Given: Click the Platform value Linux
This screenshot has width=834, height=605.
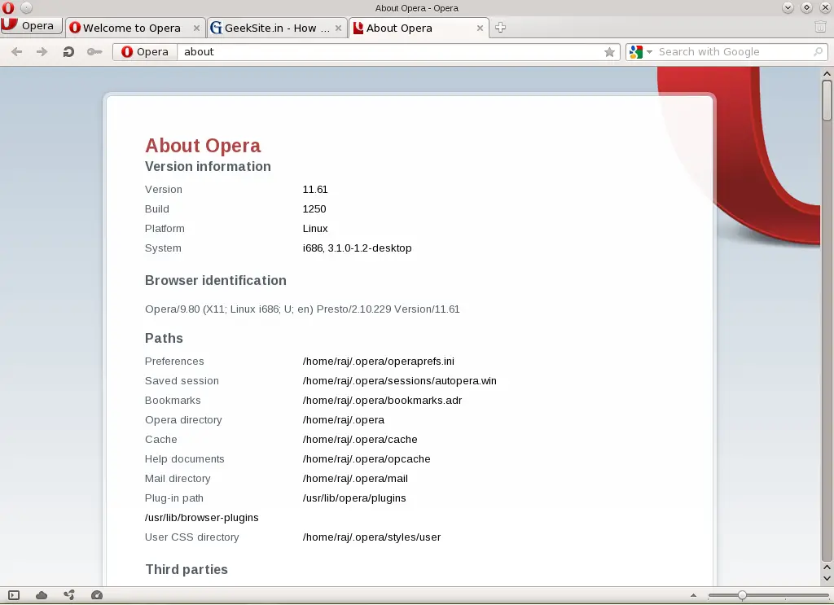Looking at the screenshot, I should (x=315, y=229).
